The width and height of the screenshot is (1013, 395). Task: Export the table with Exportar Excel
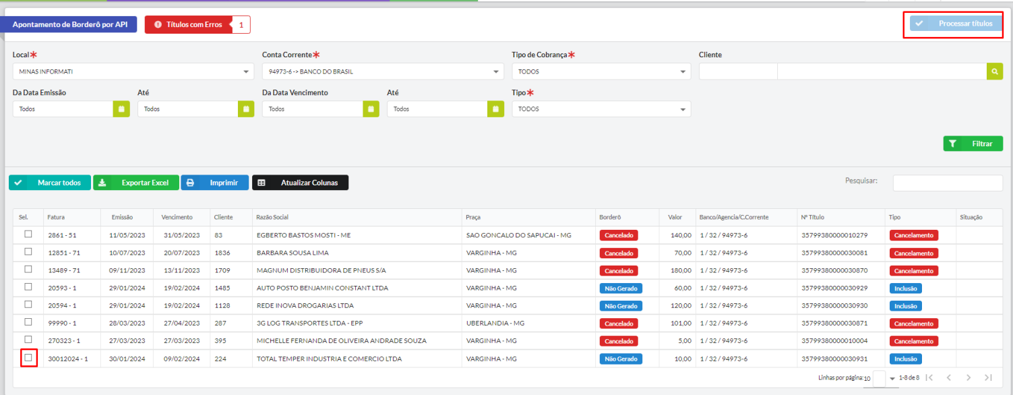pyautogui.click(x=136, y=183)
